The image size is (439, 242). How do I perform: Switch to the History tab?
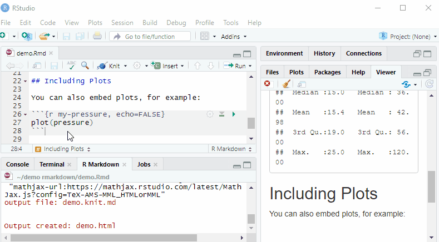324,53
